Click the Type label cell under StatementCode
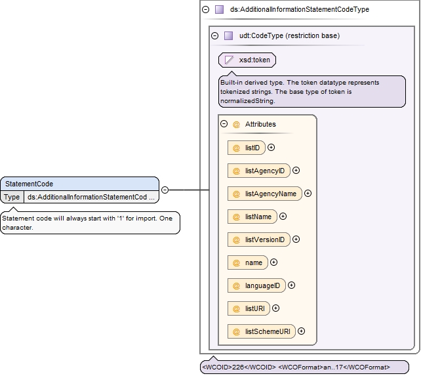 tap(12, 197)
